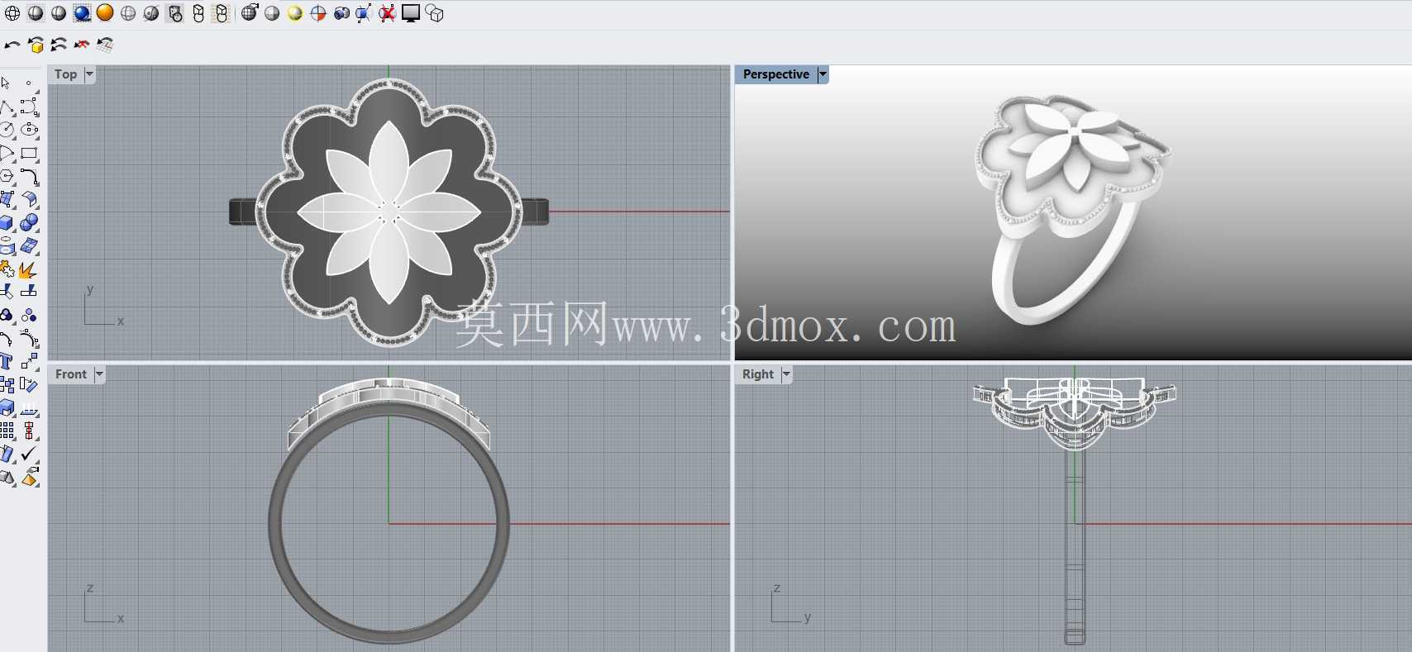Click the blue-red clipping target icon

318,13
